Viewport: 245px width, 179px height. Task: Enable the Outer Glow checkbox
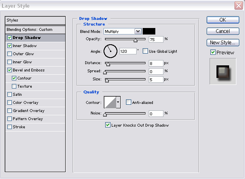pyautogui.click(x=9, y=54)
